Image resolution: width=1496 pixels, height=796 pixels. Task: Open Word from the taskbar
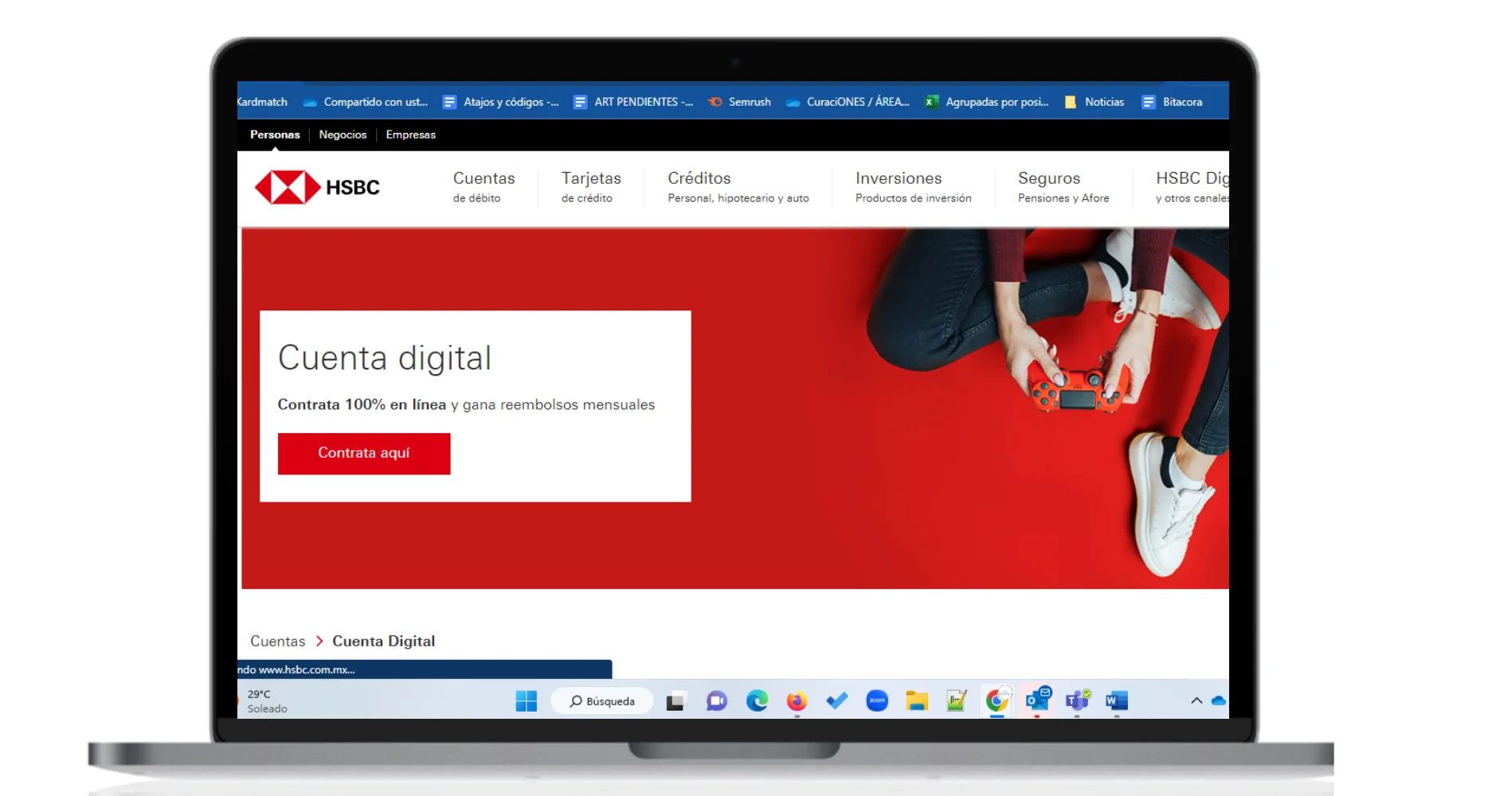[1117, 700]
